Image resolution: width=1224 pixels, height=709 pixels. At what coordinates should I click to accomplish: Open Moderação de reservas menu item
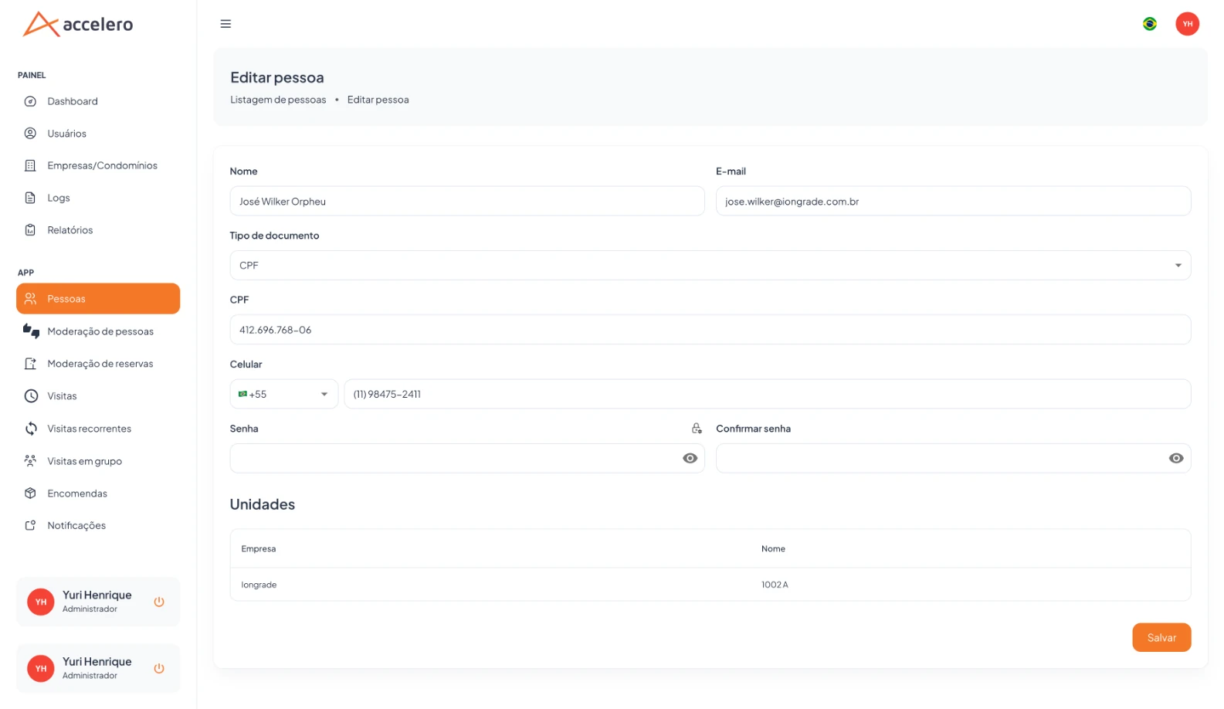98,364
